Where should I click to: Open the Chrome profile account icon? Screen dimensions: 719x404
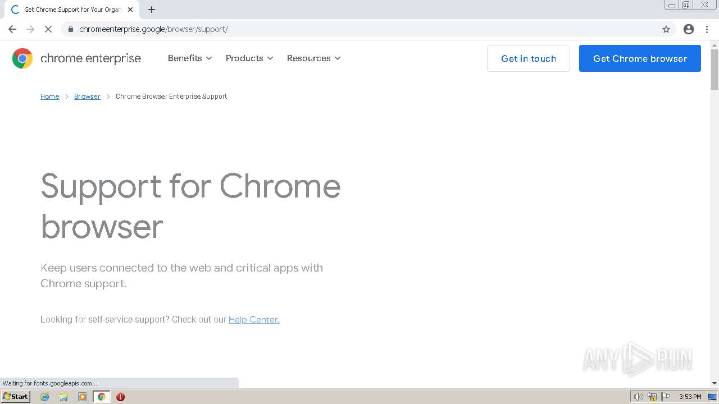click(689, 29)
